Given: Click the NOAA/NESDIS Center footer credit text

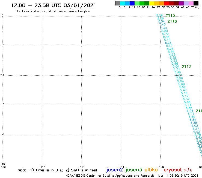Looking at the screenshot, I should tap(110, 176).
